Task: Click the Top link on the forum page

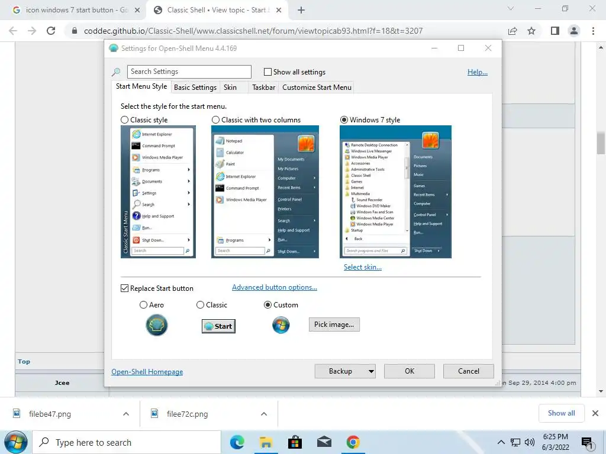Action: [24, 362]
